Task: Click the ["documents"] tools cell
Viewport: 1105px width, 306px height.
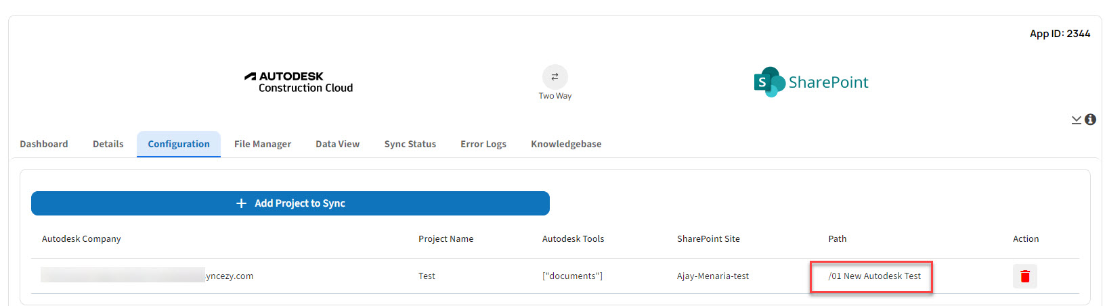Action: (572, 276)
